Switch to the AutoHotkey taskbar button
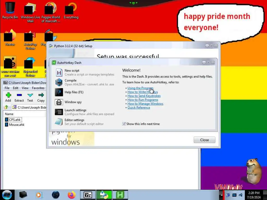The image size is (267, 200). (120, 195)
